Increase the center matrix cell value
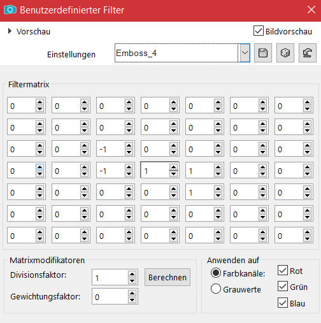Image resolution: width=321 pixels, height=323 pixels. [x=173, y=167]
